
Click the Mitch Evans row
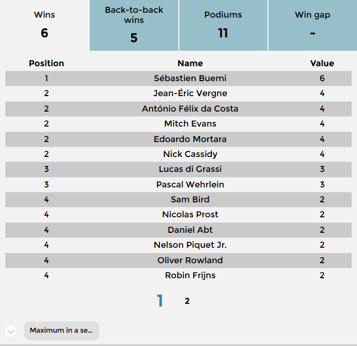190,124
